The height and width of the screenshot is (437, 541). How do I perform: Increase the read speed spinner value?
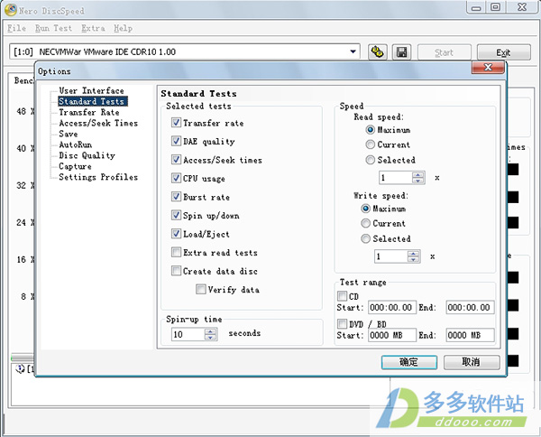pos(417,175)
